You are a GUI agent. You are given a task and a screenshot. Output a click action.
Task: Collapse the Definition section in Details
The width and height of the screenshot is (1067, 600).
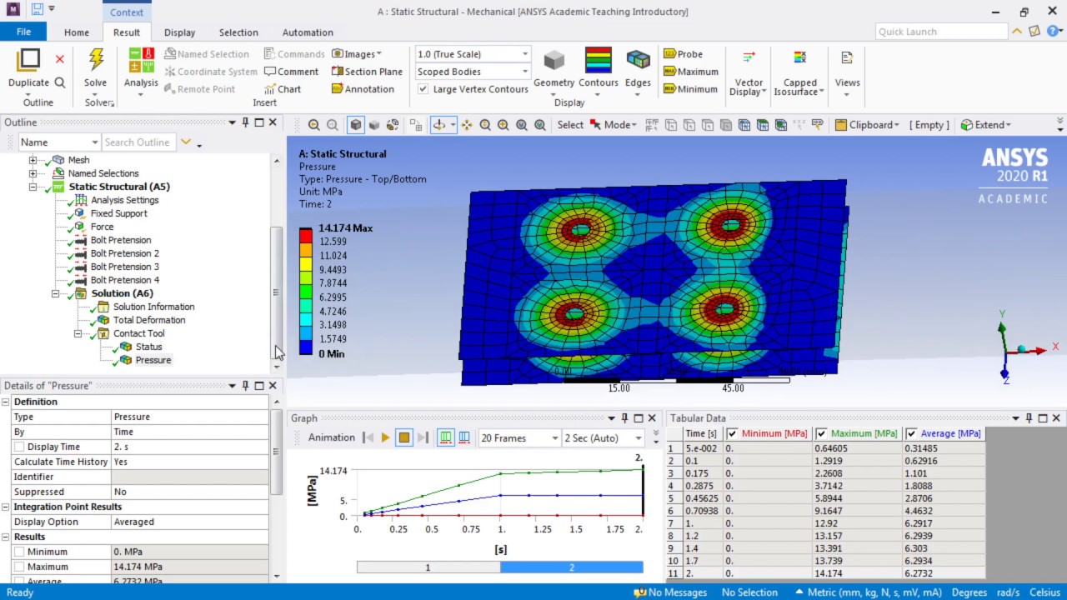click(6, 402)
